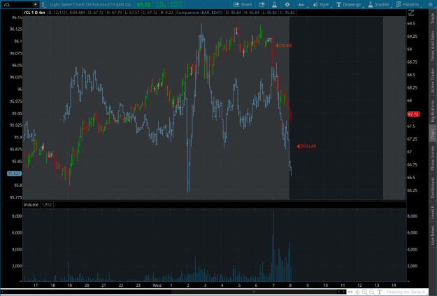Open the Trade side tab

click(x=433, y=18)
